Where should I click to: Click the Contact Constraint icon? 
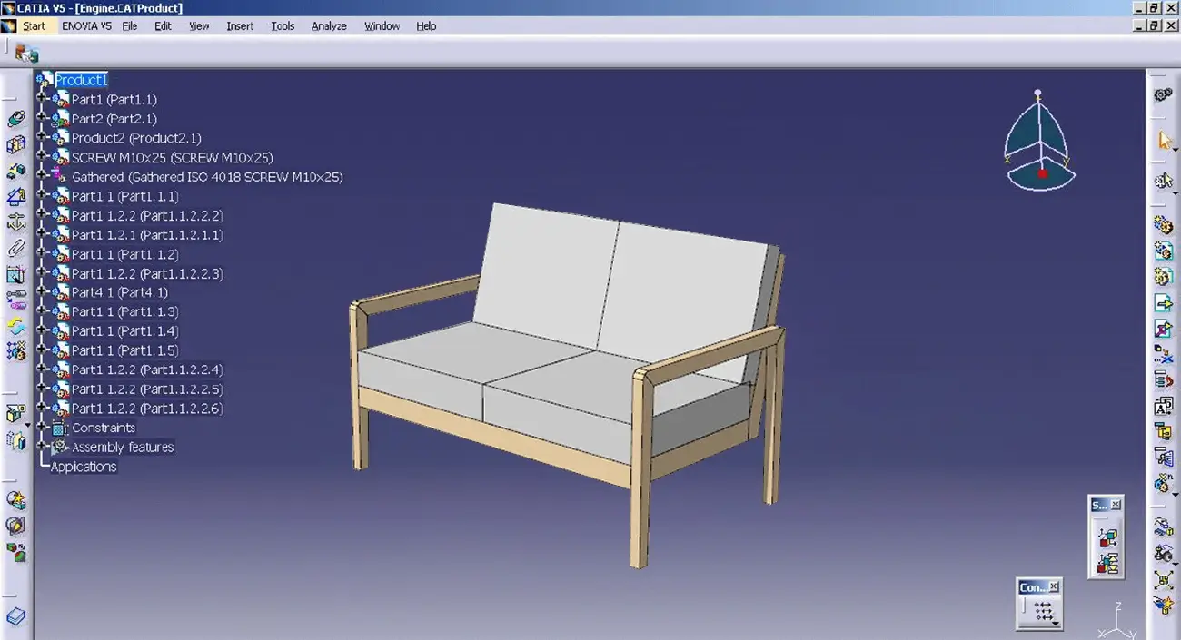click(x=15, y=145)
